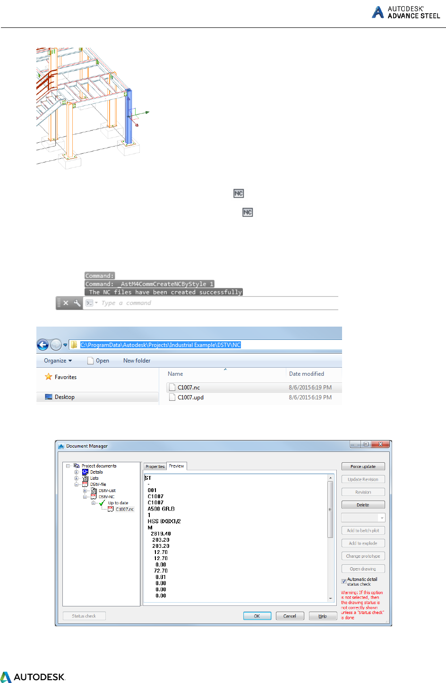Viewport: 446px width, 683px height.
Task: Click the Status check button
Action: 84,616
